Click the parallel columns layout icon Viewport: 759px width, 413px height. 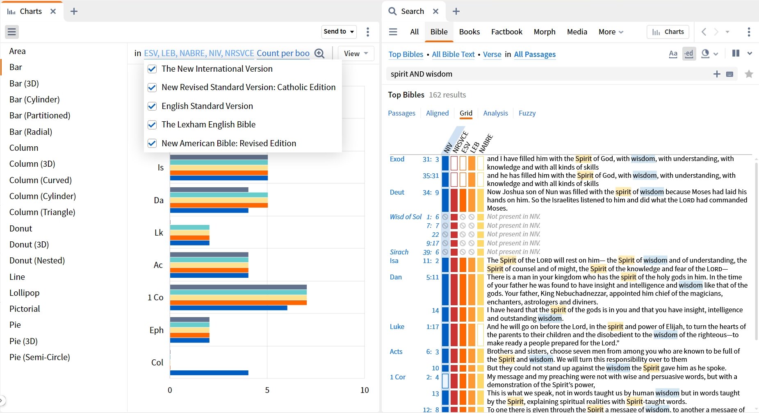click(x=736, y=53)
